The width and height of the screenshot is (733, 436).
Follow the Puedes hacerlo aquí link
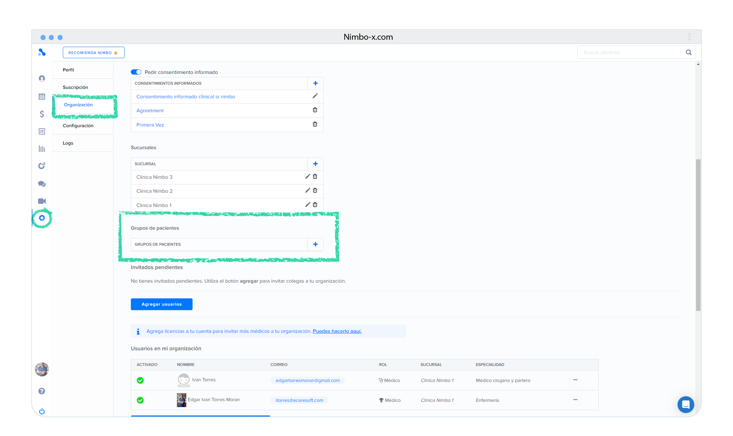337,331
